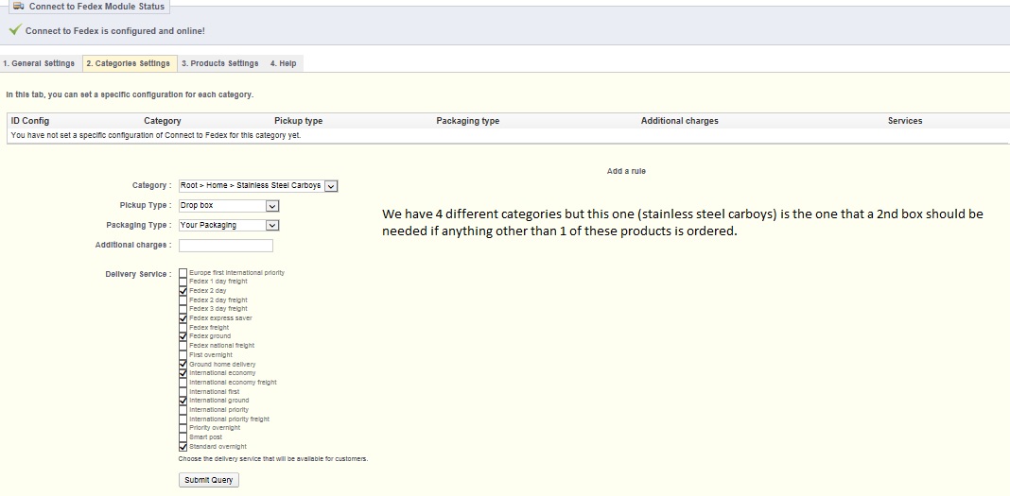Check Fedex freight checkbox
The image size is (1010, 496).
pyautogui.click(x=183, y=328)
